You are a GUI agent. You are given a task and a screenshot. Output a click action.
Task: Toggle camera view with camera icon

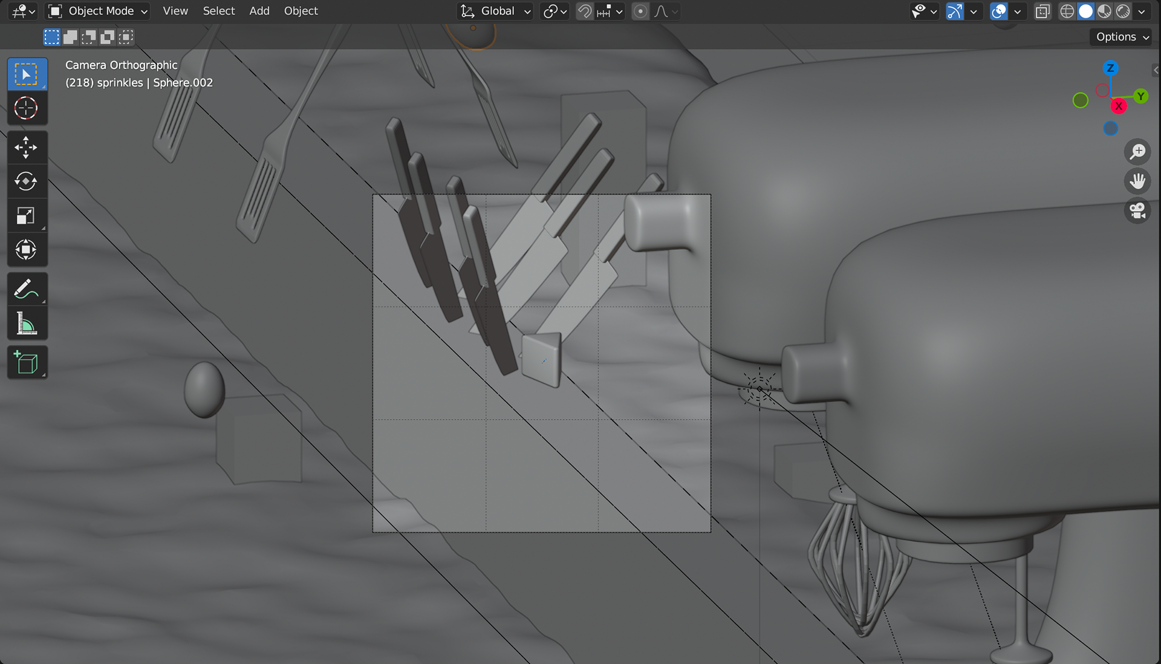[1137, 211]
